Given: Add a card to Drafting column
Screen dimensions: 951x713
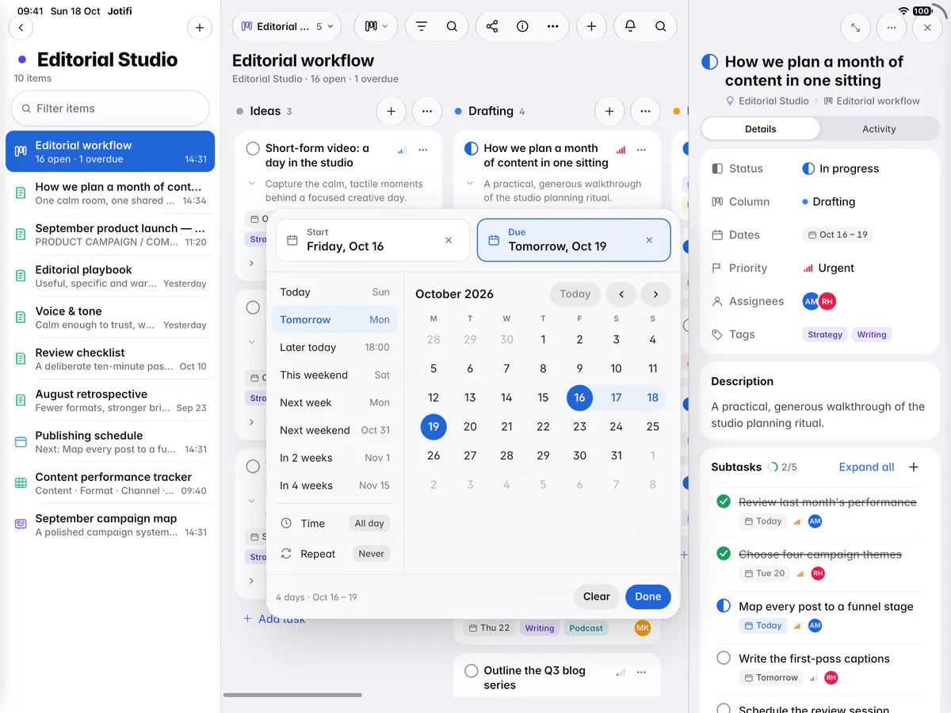Looking at the screenshot, I should (x=609, y=112).
